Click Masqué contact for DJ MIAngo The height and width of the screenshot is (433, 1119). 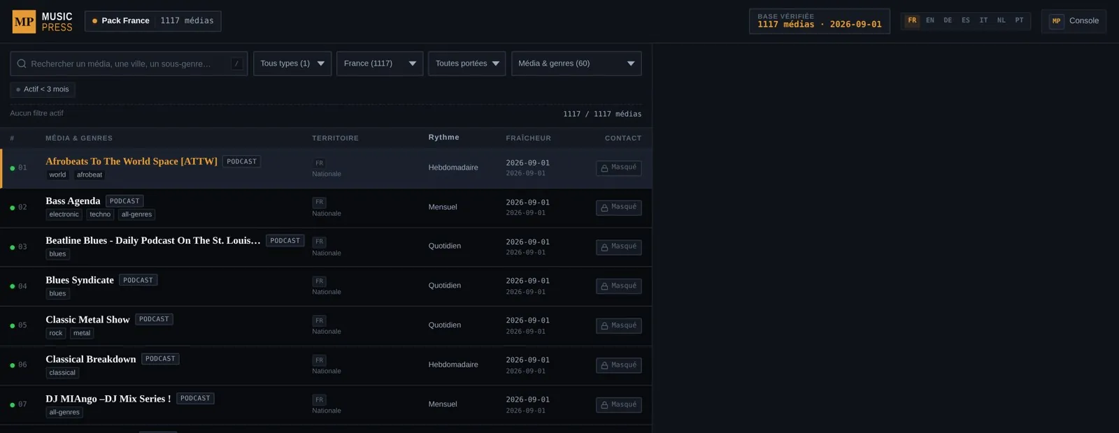619,405
